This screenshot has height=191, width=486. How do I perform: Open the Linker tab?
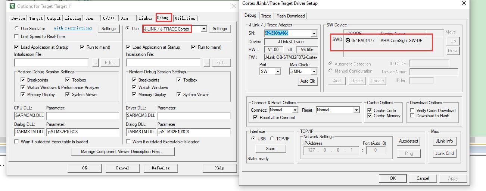click(x=146, y=18)
